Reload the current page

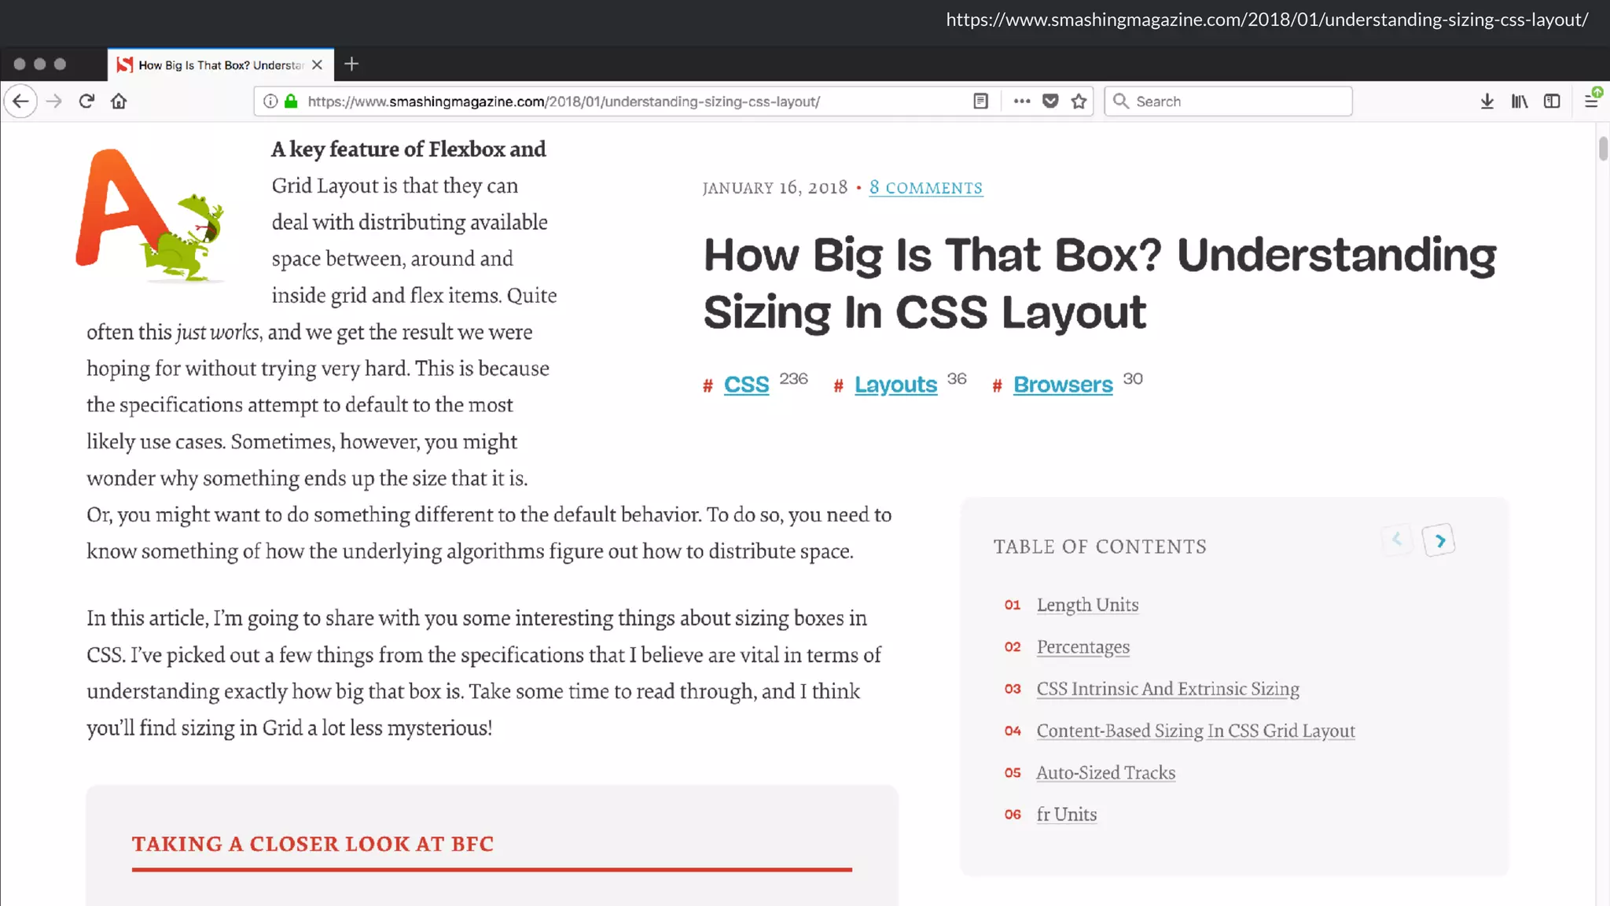86,101
